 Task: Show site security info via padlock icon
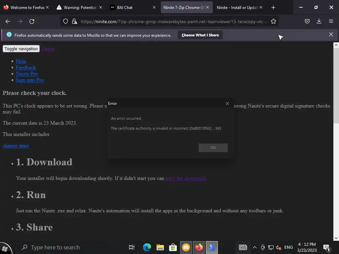pyautogui.click(x=74, y=21)
